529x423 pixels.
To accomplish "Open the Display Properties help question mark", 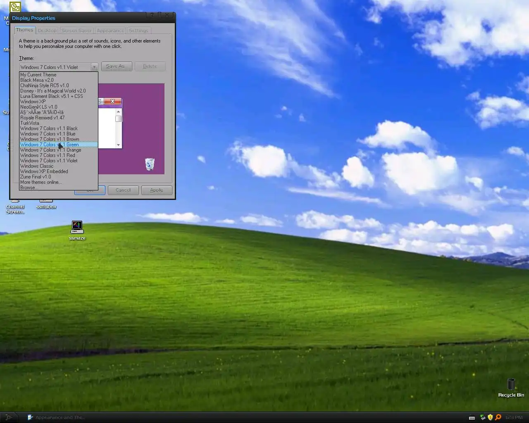I will click(152, 15).
